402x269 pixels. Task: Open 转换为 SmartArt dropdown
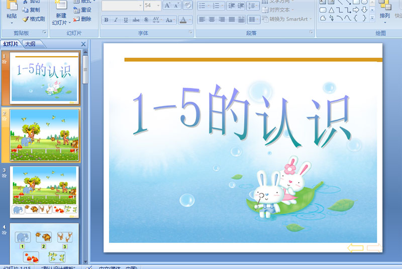[287, 19]
